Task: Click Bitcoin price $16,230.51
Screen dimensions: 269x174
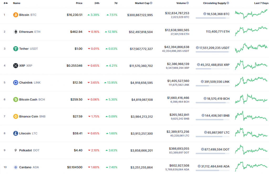Action: click(74, 15)
